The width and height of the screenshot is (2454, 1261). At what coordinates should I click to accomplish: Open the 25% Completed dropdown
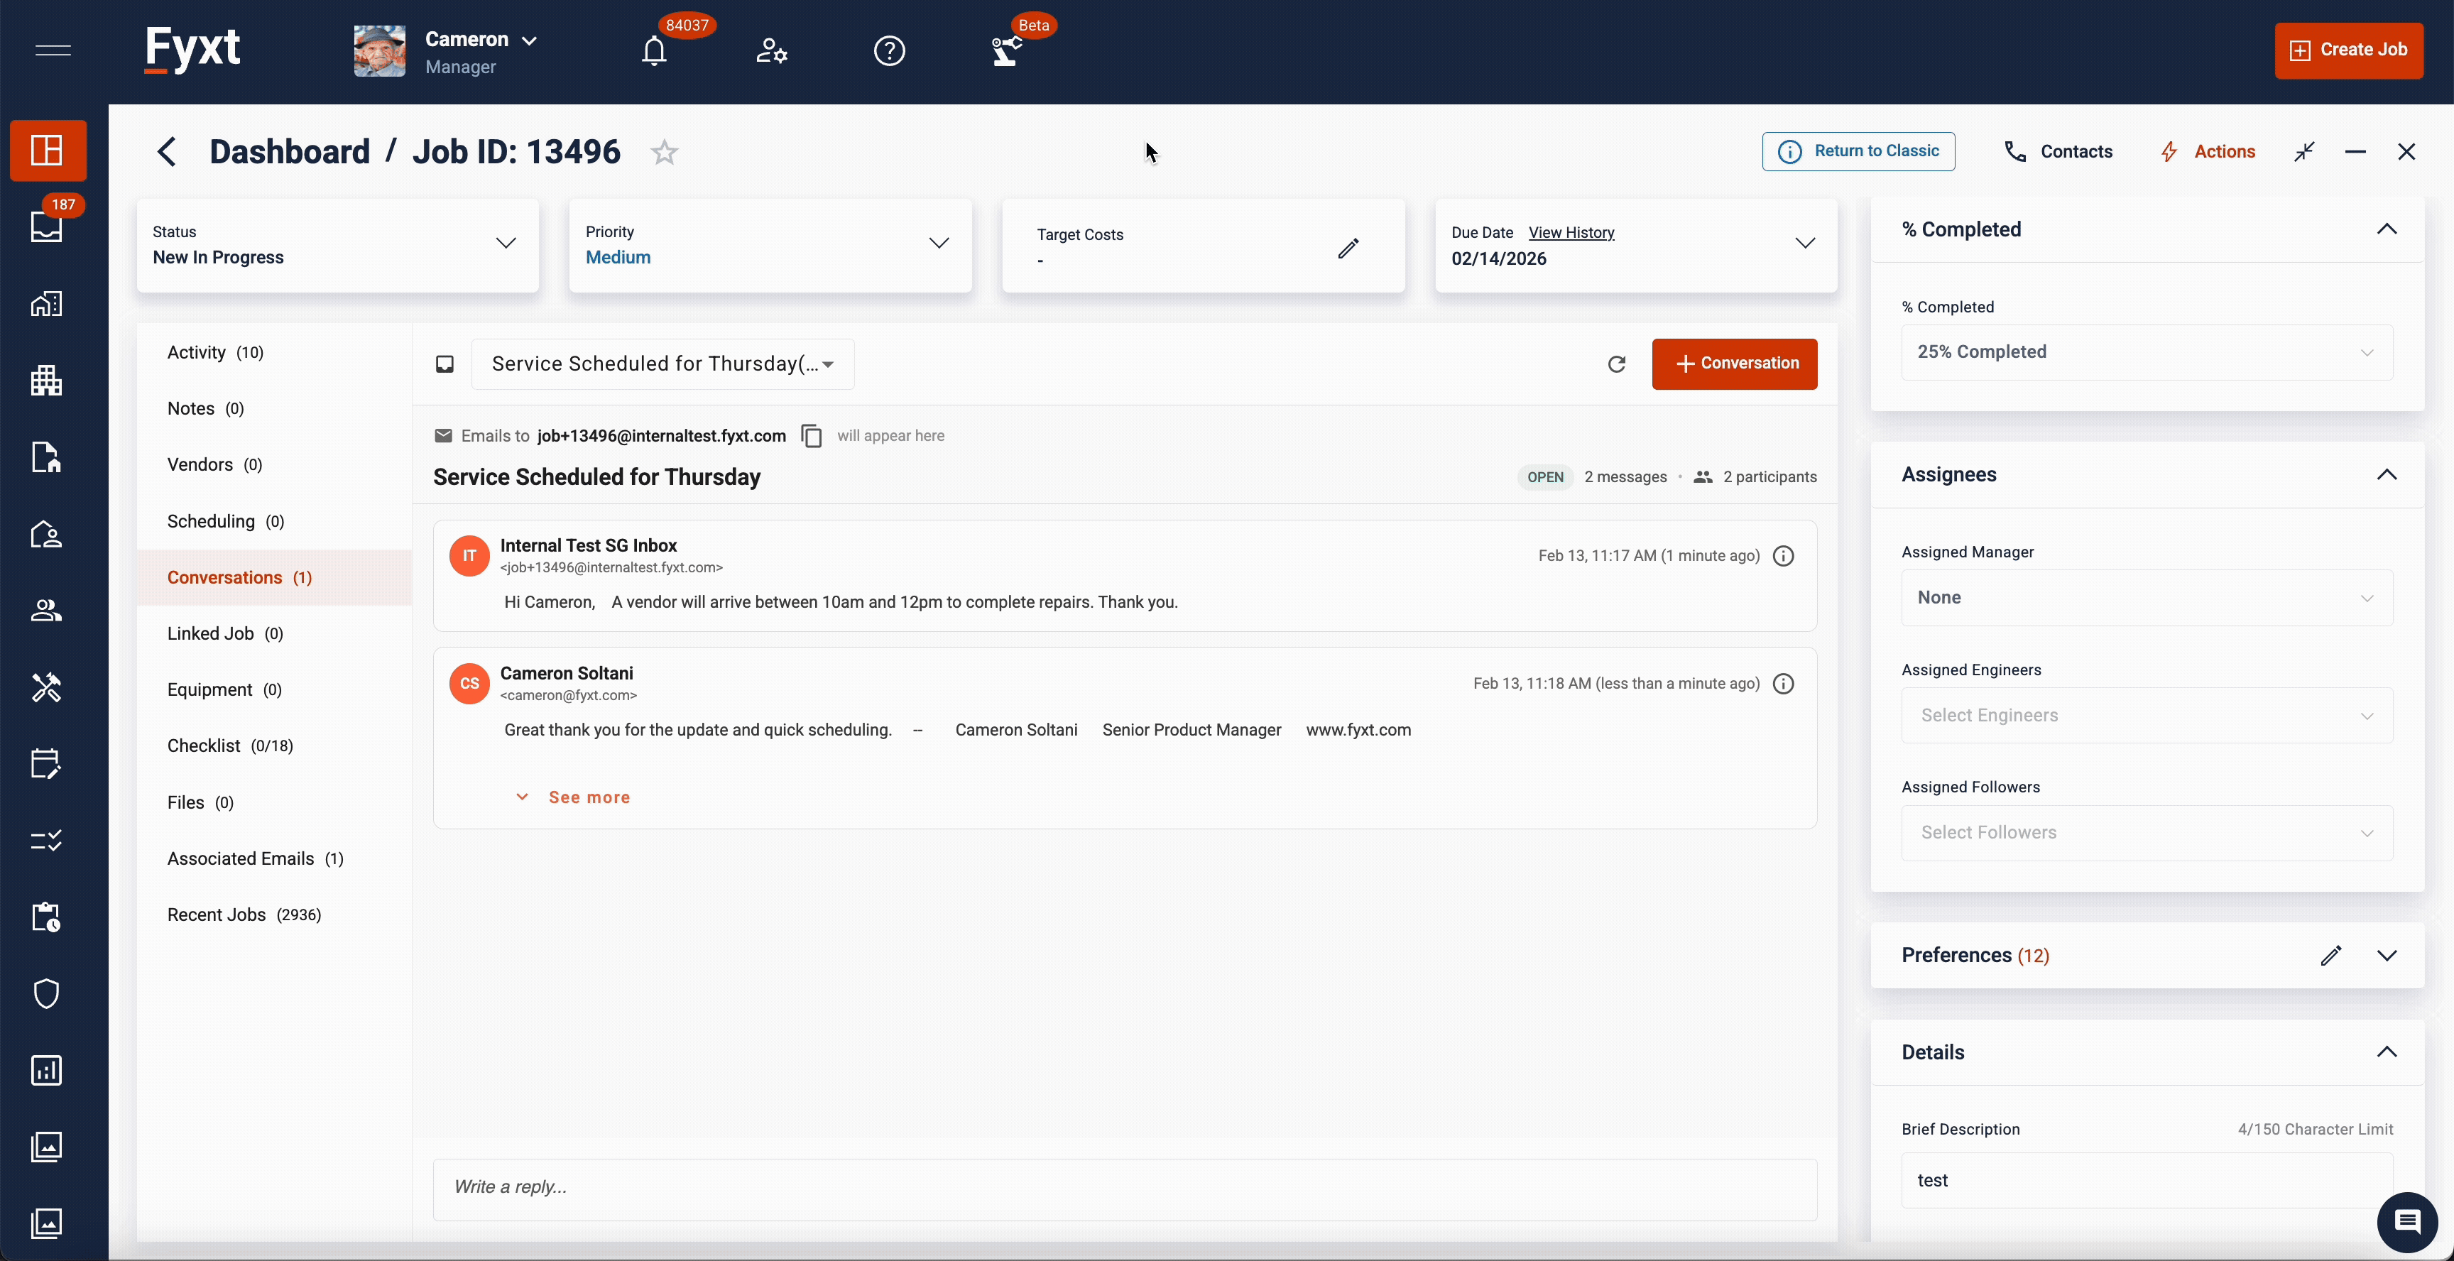tap(2145, 352)
